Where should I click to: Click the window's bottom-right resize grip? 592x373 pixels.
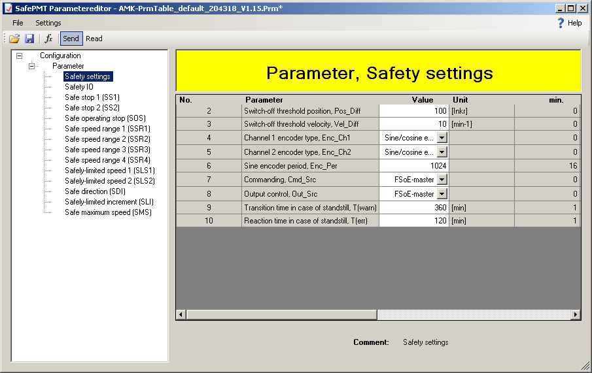click(x=585, y=365)
